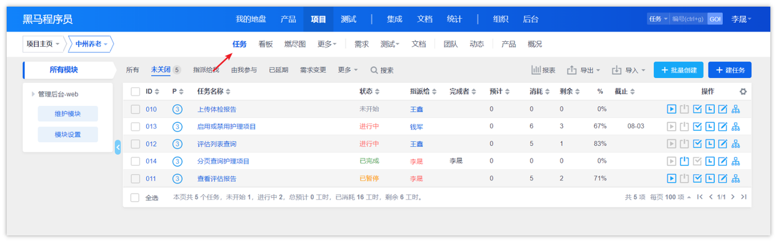Open the 导出 export dropdown
Screen dimensions: 777x242
click(x=583, y=70)
